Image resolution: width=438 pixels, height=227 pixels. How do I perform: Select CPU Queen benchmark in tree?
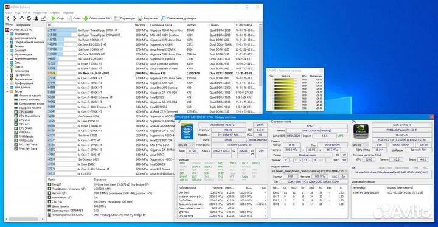[x=26, y=112]
